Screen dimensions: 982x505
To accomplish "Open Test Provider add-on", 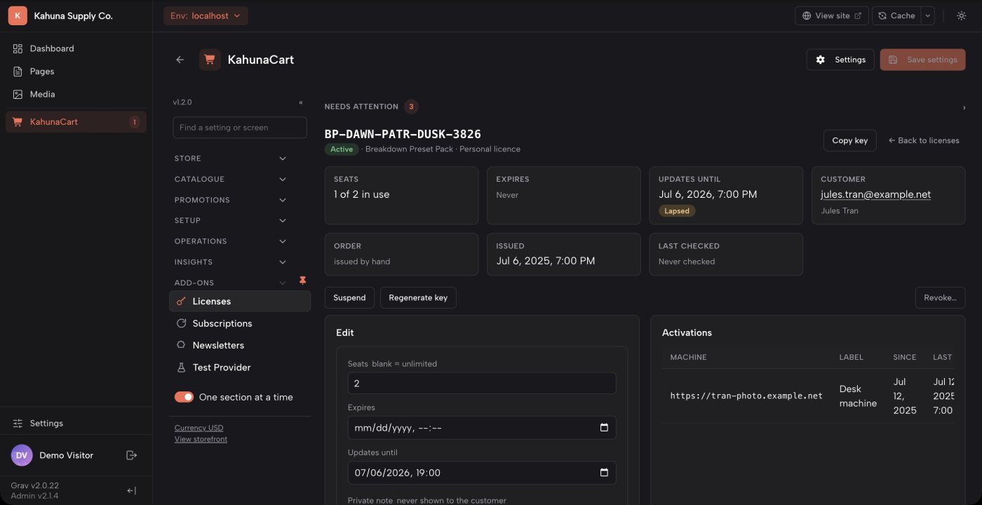I will click(x=240, y=368).
